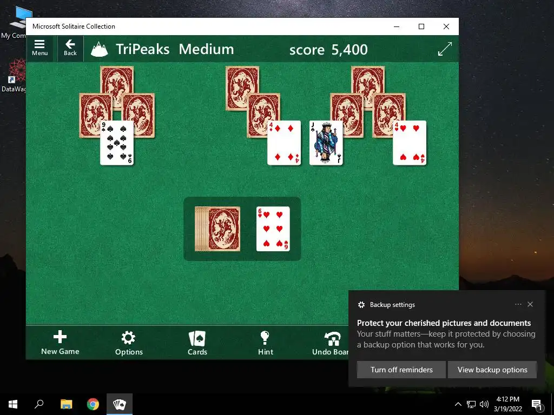
Task: Dismiss the Backup settings notification
Action: tap(530, 304)
